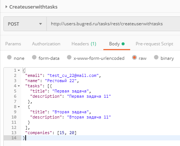This screenshot has width=180, height=146.
Task: Open the Headers (1) tab
Action: [x=84, y=44]
